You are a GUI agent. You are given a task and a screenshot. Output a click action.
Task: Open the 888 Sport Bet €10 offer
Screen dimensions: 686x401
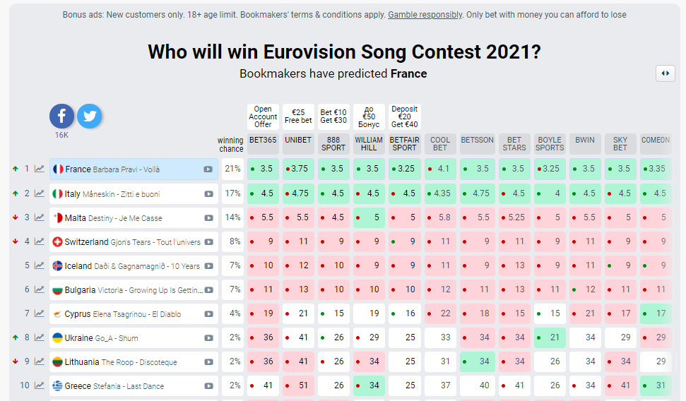pyautogui.click(x=333, y=116)
